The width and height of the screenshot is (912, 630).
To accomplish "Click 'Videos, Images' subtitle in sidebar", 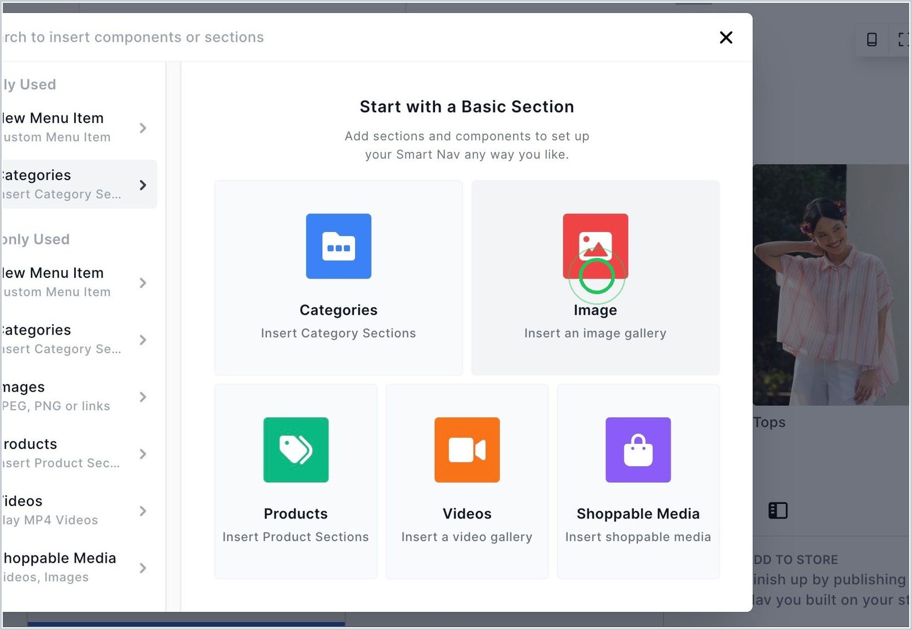I will click(x=45, y=577).
